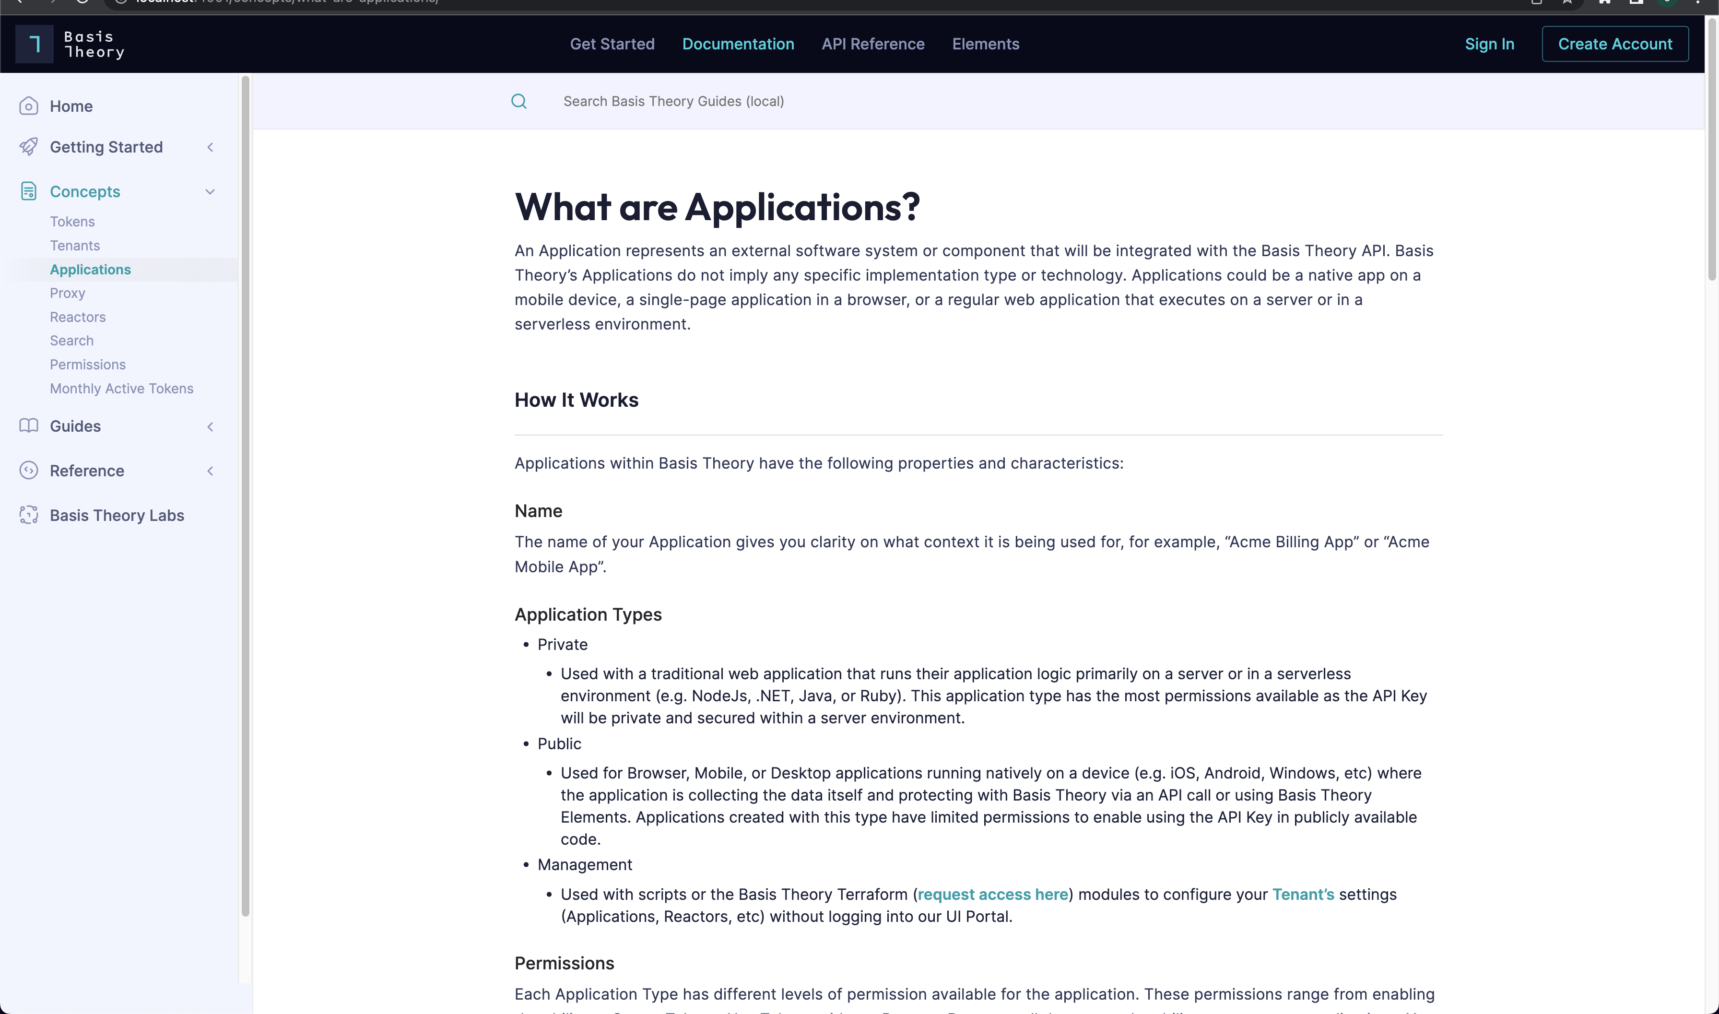Switch to the API Reference tab
Screen dimensions: 1719x1014
coord(873,44)
